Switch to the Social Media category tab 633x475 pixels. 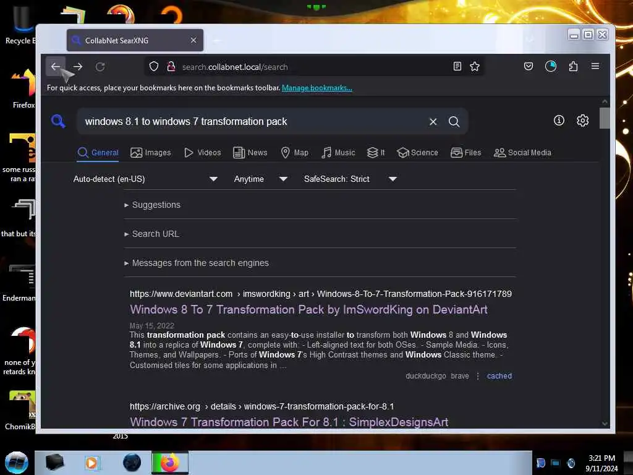click(522, 153)
